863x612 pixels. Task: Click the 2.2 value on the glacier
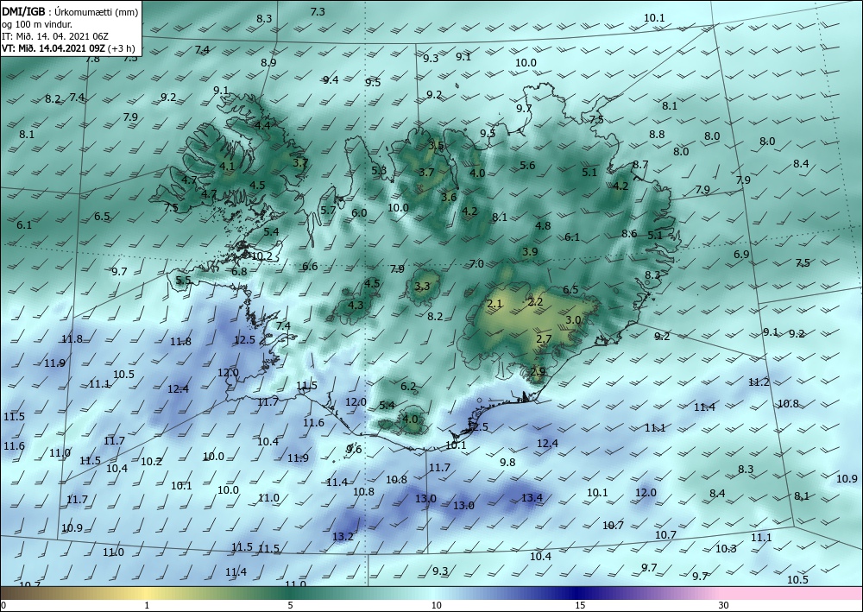pos(535,301)
